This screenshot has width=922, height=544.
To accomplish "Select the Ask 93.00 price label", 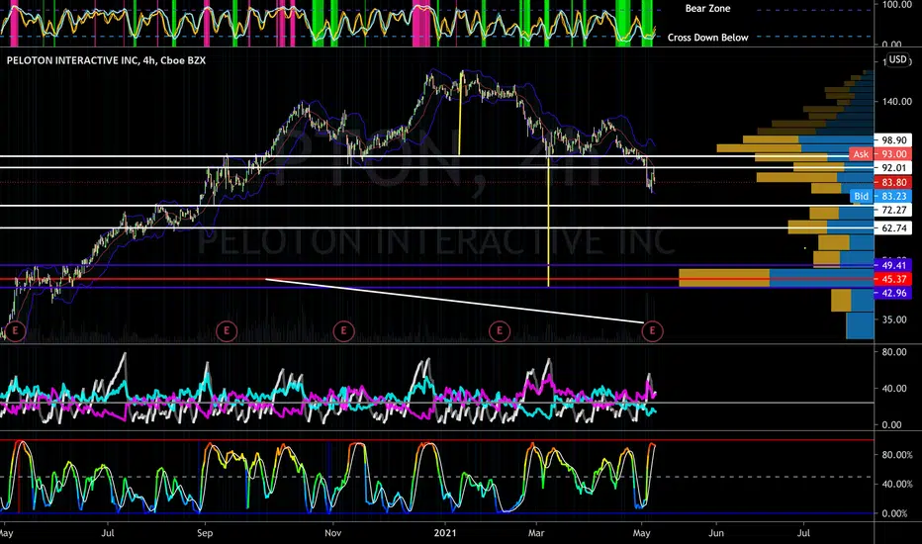I will (880, 153).
